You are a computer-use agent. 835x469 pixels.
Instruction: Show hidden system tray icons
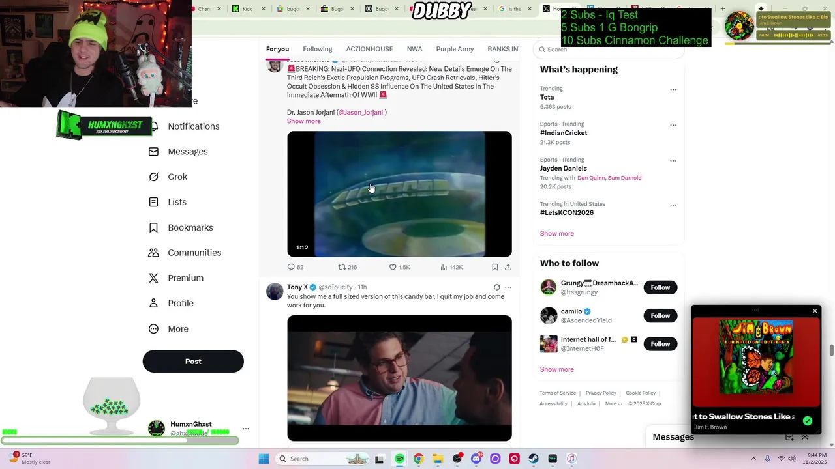753,459
